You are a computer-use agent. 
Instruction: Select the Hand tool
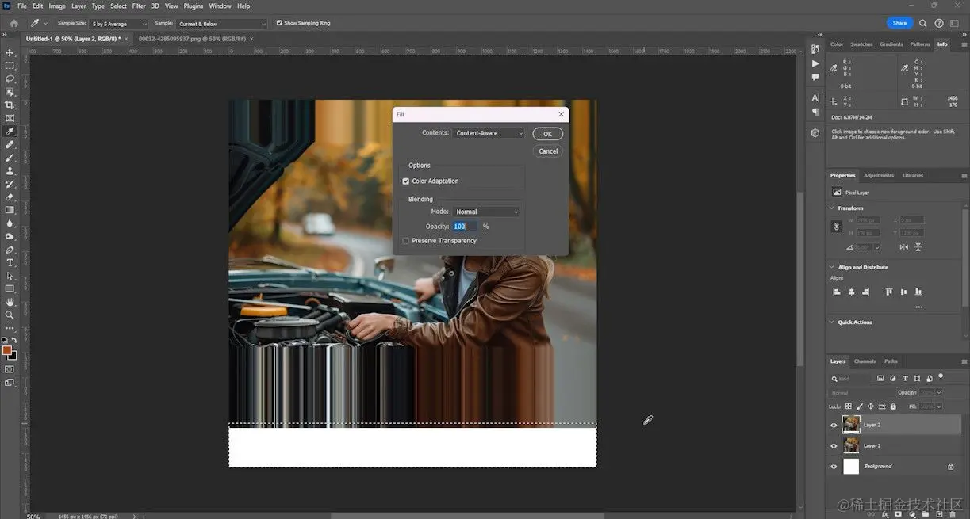point(10,302)
